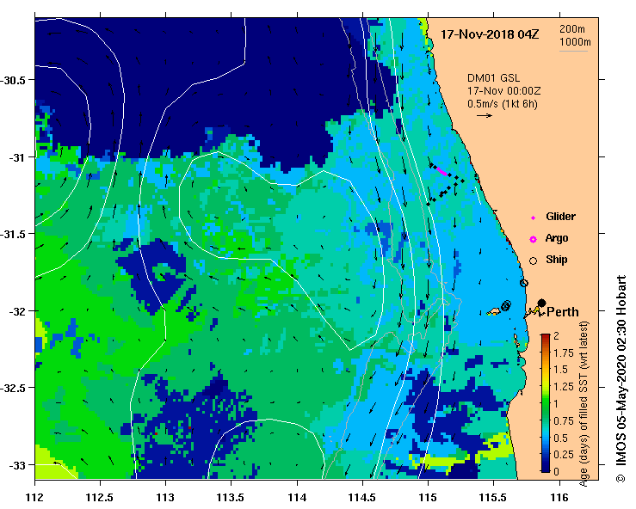
Task: Click the Perth city label
Action: tap(563, 312)
